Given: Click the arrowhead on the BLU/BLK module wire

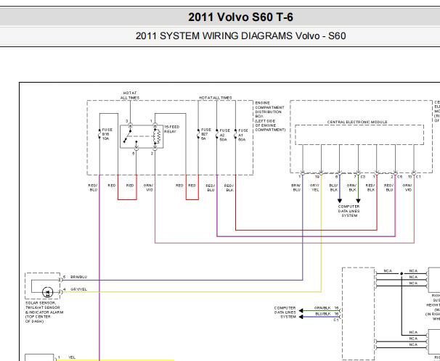Looking at the screenshot, I should tap(340, 201).
